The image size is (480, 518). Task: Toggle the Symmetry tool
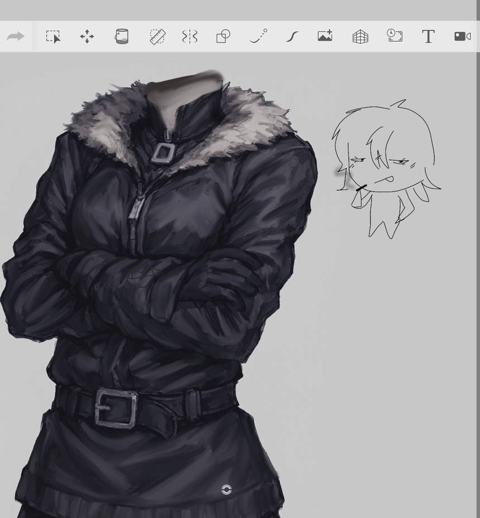(x=190, y=36)
